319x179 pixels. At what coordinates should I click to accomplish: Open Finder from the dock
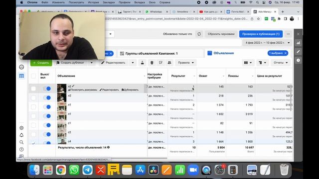34,170
